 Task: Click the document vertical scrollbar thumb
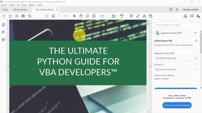(x=148, y=24)
